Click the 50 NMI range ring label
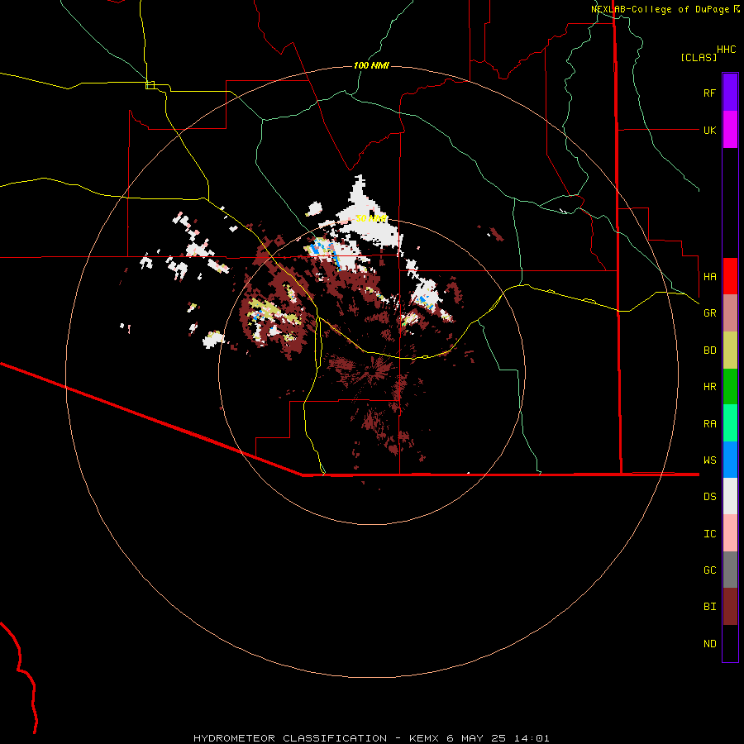The width and height of the screenshot is (744, 744). point(371,218)
